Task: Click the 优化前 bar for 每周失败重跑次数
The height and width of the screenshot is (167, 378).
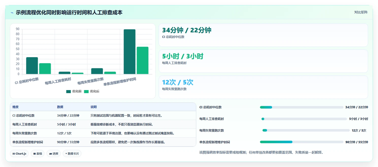Action: point(97,71)
